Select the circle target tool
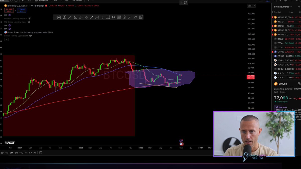The height and width of the screenshot is (169, 301). click(x=124, y=17)
